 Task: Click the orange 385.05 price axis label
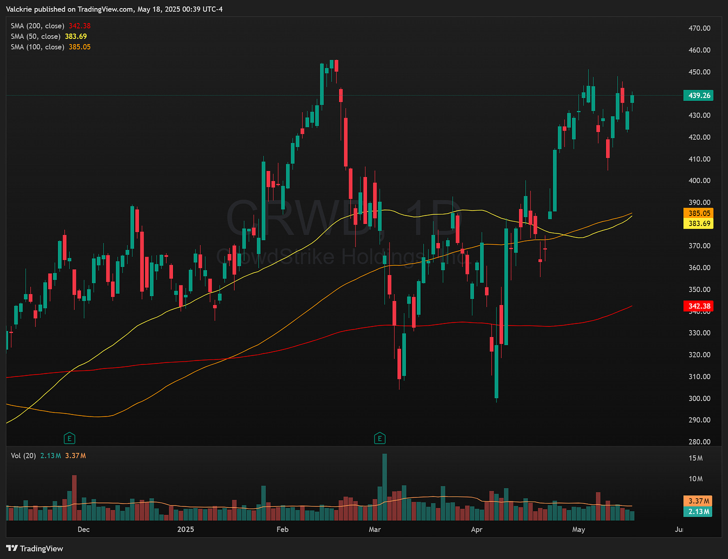pos(698,213)
